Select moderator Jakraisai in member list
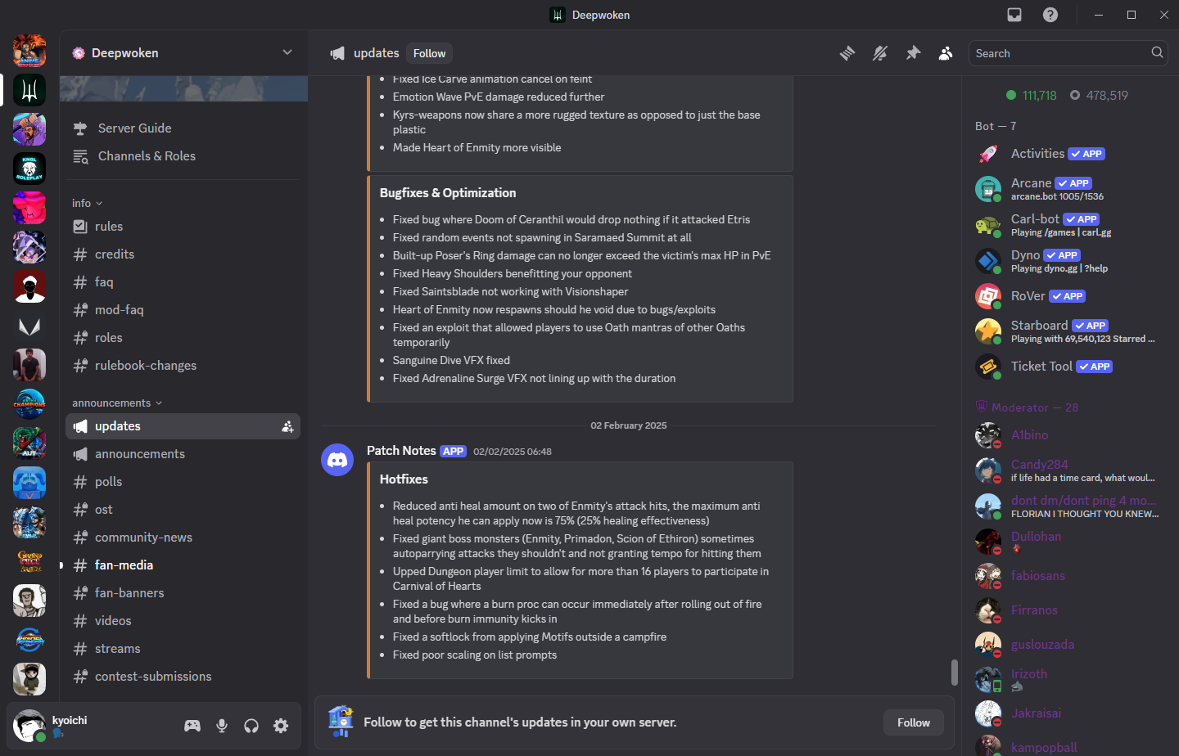The image size is (1179, 756). (x=1068, y=713)
